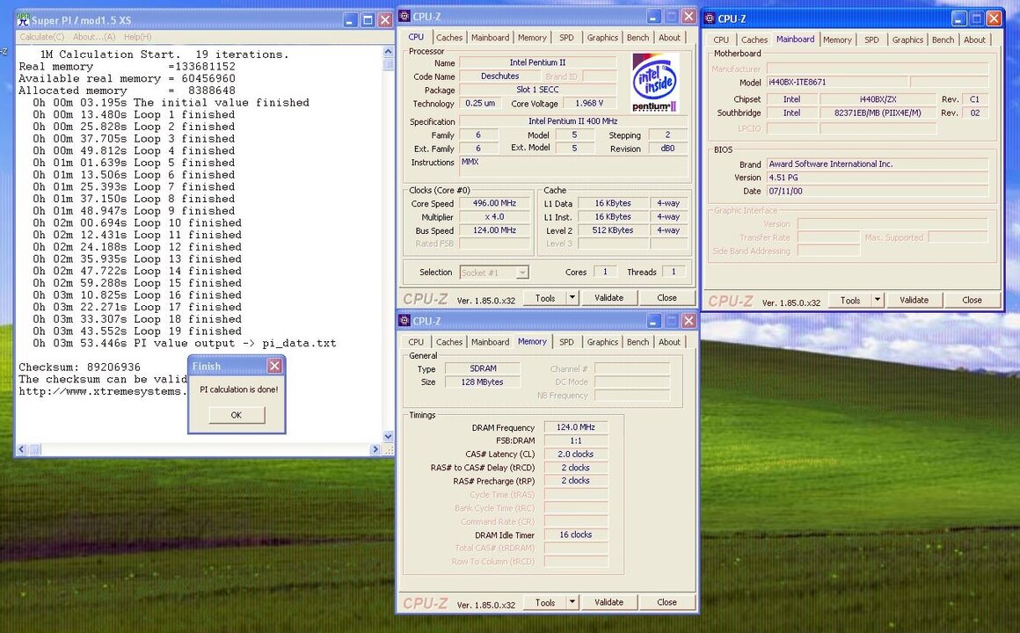This screenshot has width=1020, height=633.
Task: Open the Selection Socket #1 combo box
Action: tap(494, 273)
